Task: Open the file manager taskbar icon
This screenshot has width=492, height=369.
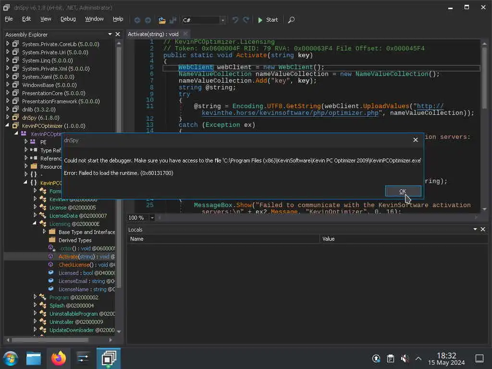Action: (x=34, y=358)
